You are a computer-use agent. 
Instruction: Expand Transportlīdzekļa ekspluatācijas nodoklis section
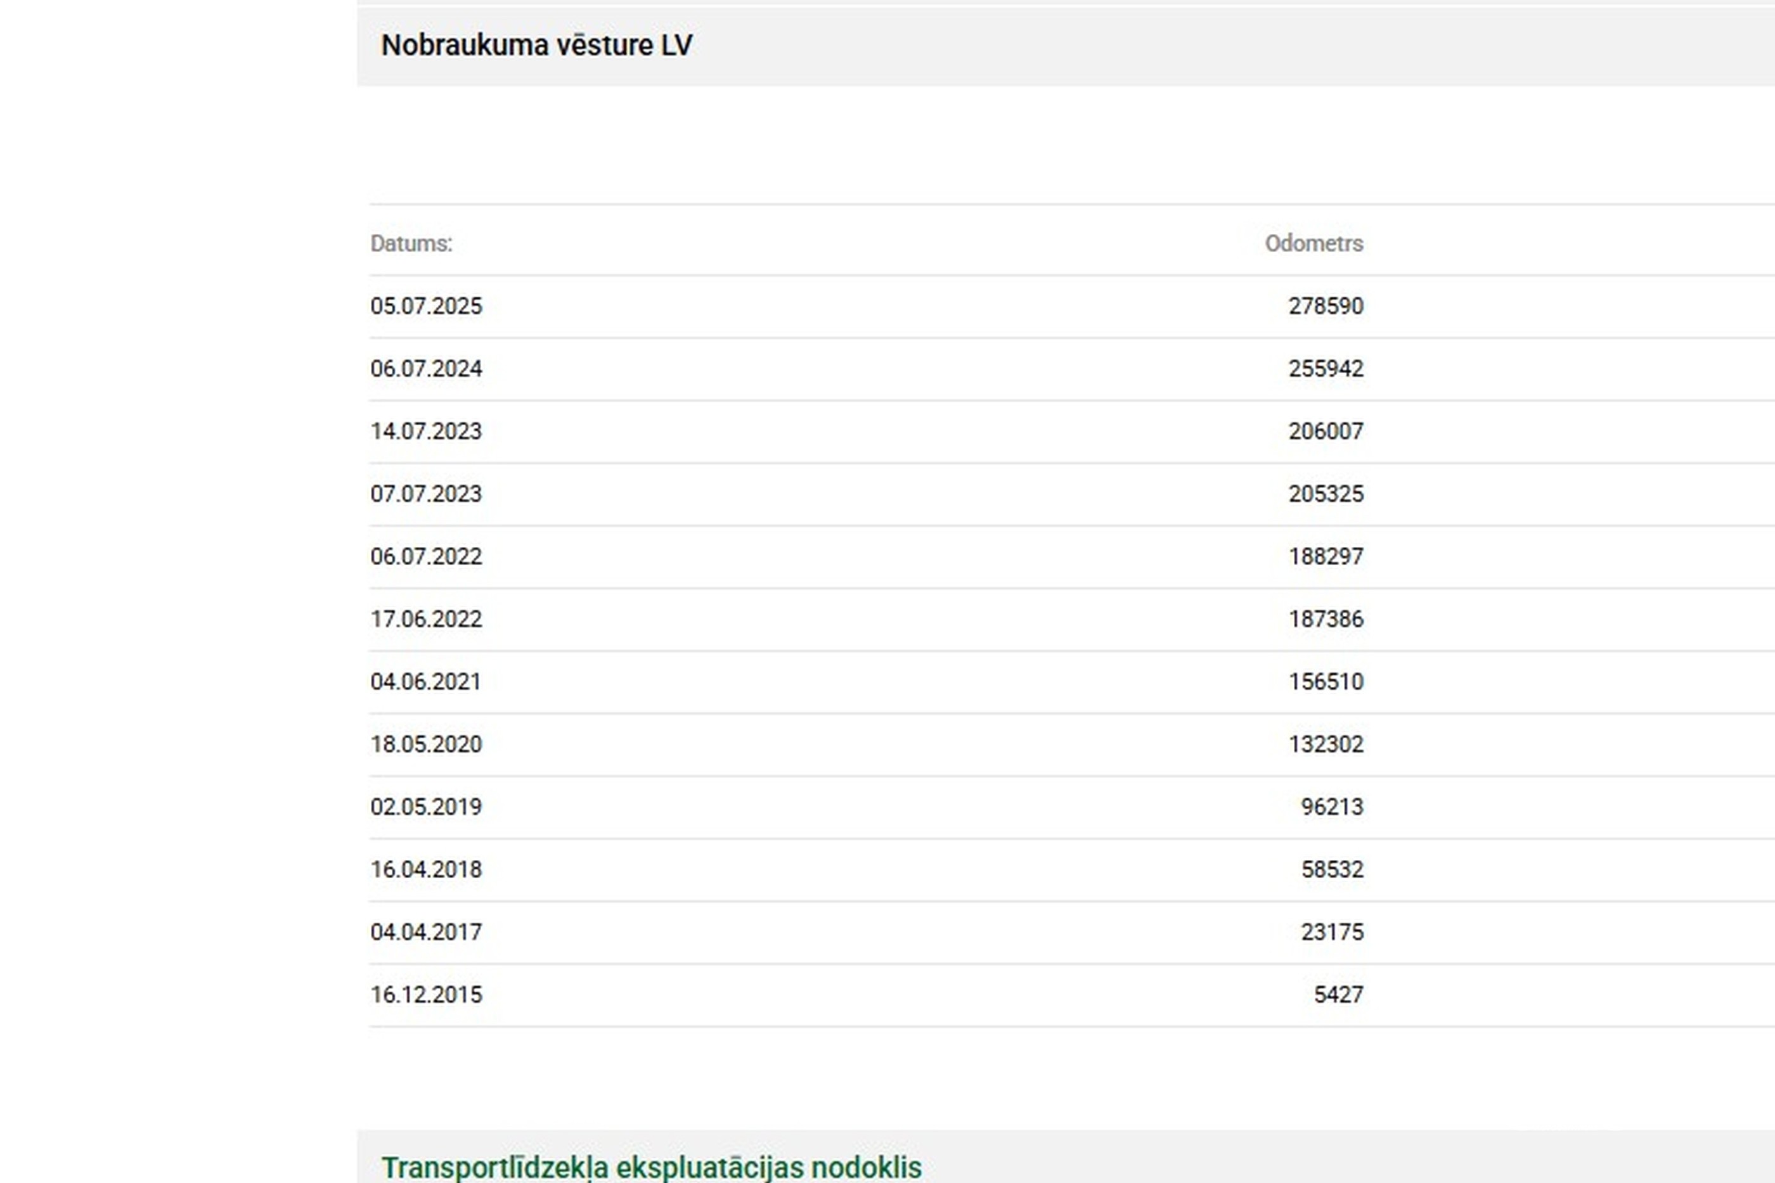(x=651, y=1167)
